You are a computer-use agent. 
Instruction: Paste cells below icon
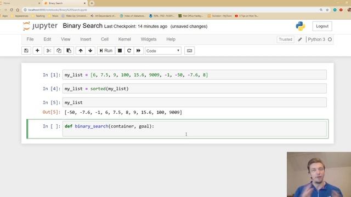click(x=69, y=51)
